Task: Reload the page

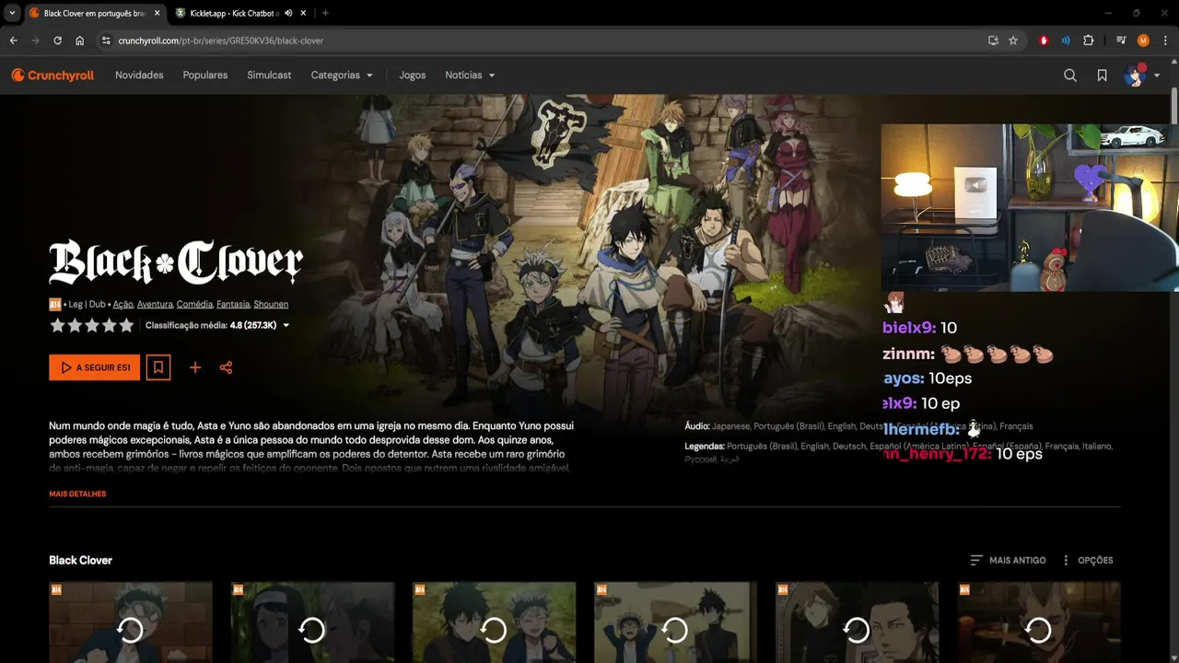Action: 57,41
